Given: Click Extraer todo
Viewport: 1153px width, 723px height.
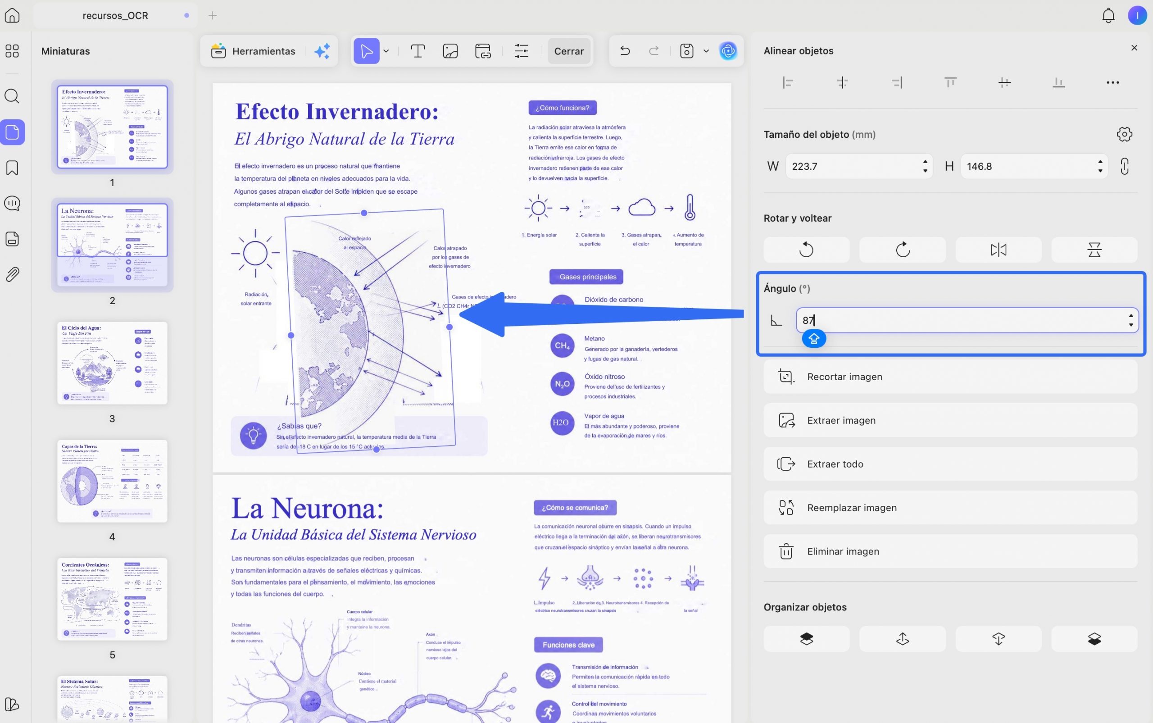Looking at the screenshot, I should [x=950, y=464].
